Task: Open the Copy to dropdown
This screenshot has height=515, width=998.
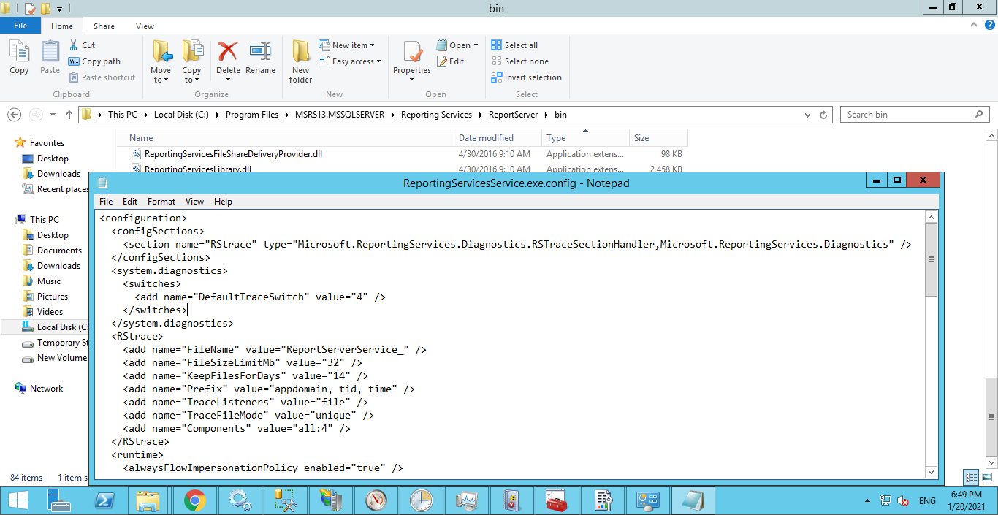Action: (192, 75)
